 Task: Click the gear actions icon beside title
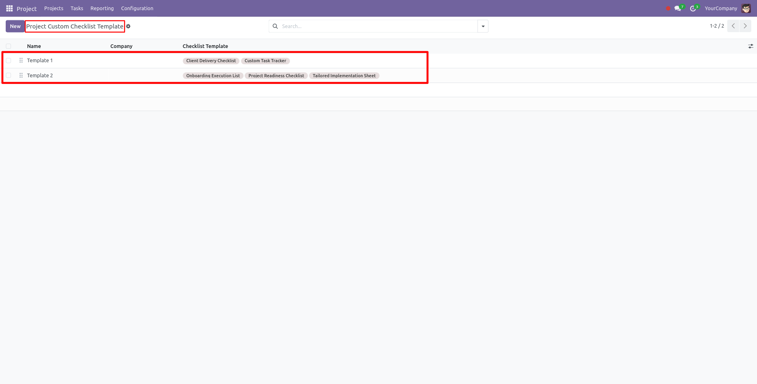128,26
